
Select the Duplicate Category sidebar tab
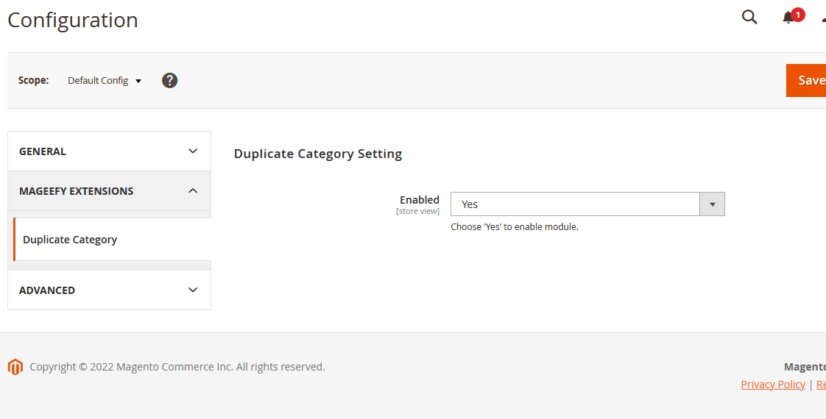pos(70,240)
